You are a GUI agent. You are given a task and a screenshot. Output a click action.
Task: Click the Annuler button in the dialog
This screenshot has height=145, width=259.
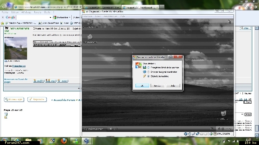[157, 86]
